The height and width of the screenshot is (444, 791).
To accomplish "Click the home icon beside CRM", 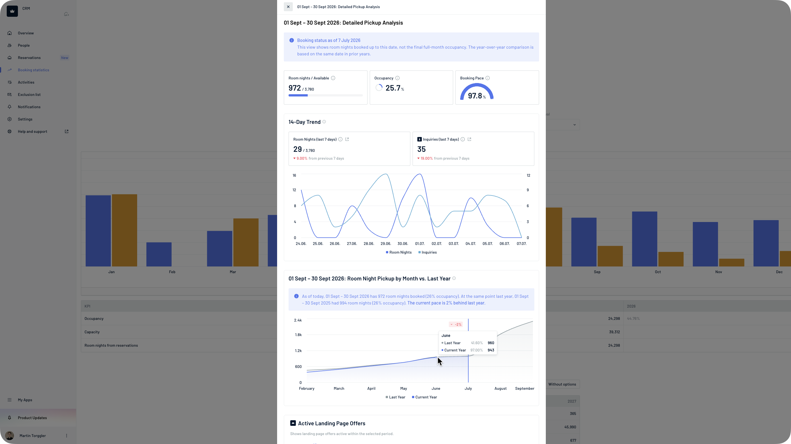I will coord(66,14).
